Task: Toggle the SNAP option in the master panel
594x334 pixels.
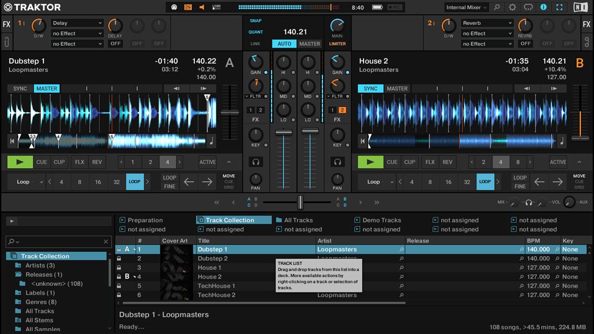Action: pos(255,21)
